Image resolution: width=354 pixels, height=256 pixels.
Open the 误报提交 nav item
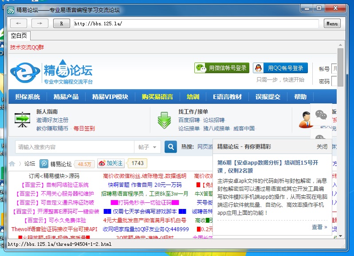tap(268, 97)
